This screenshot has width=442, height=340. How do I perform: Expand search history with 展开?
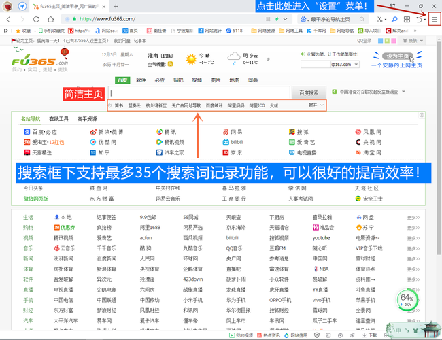click(x=316, y=105)
